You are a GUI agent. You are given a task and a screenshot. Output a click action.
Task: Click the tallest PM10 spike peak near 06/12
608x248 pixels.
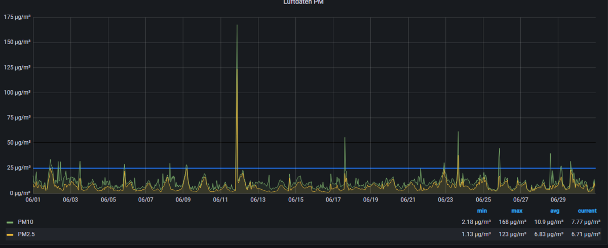coord(237,26)
